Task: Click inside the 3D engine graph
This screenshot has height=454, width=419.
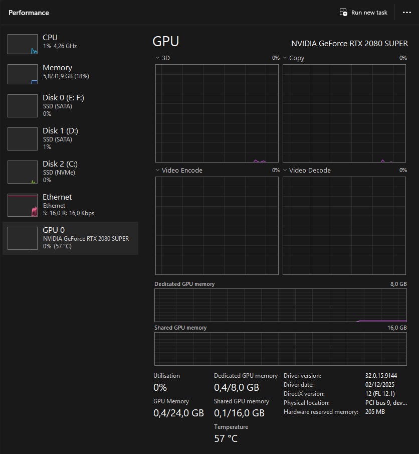Action: (217, 113)
